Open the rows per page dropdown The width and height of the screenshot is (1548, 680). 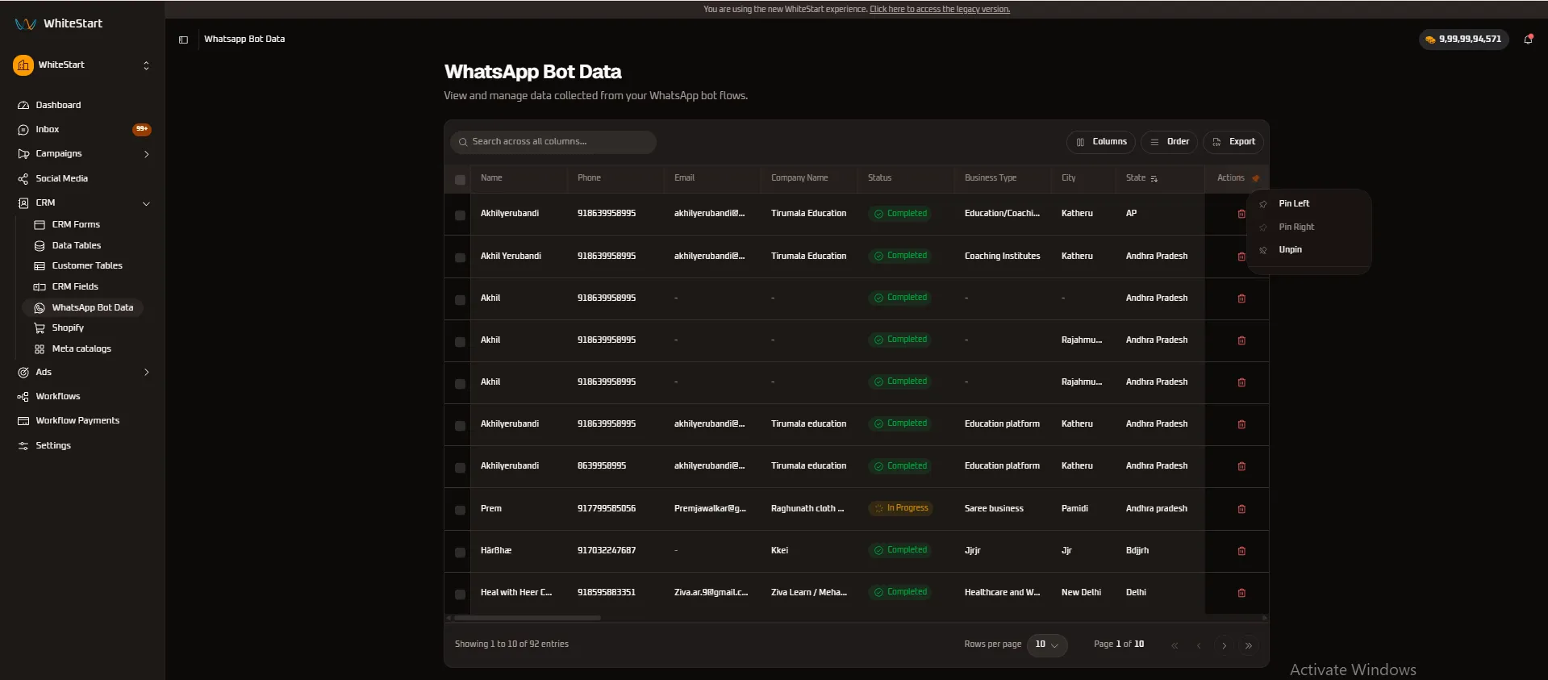pos(1047,645)
